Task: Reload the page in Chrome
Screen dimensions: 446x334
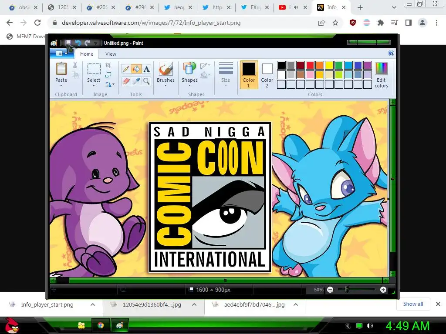Action: tap(37, 23)
